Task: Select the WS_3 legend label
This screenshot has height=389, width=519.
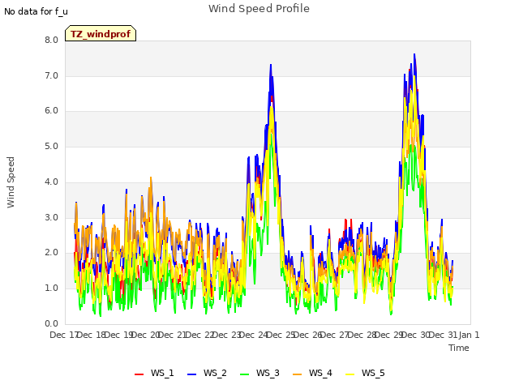Action: [268, 373]
